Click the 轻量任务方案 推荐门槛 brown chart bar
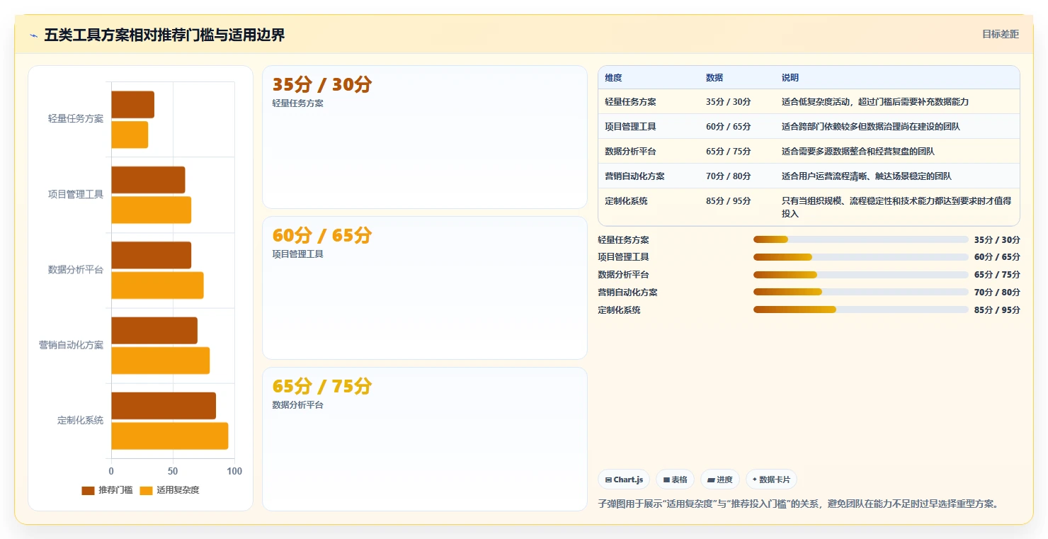Screen dimensions: 1048x539 click(x=132, y=105)
